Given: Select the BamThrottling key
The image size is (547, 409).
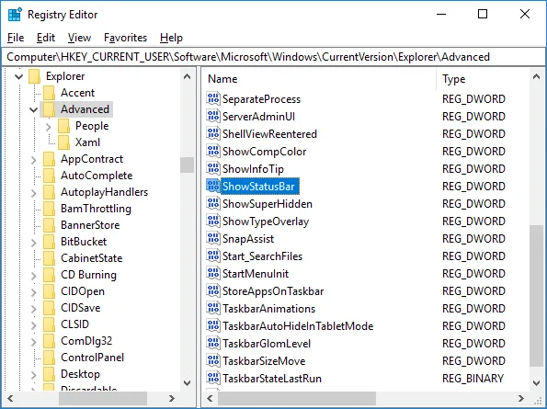Looking at the screenshot, I should coord(96,209).
